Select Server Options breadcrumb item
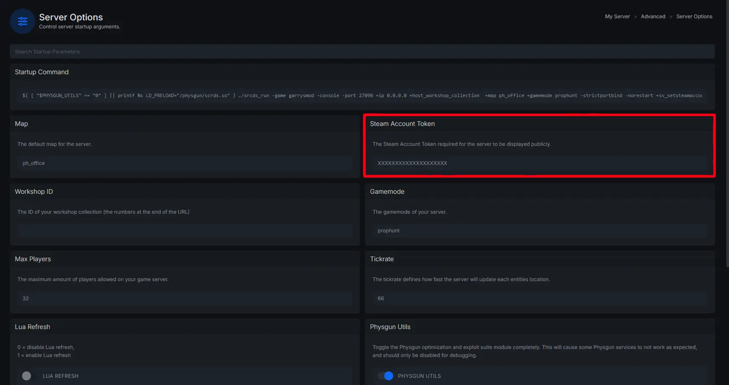The height and width of the screenshot is (385, 729). [x=694, y=17]
